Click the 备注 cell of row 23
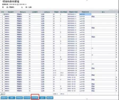This screenshot has height=100, width=119. click(103, 64)
